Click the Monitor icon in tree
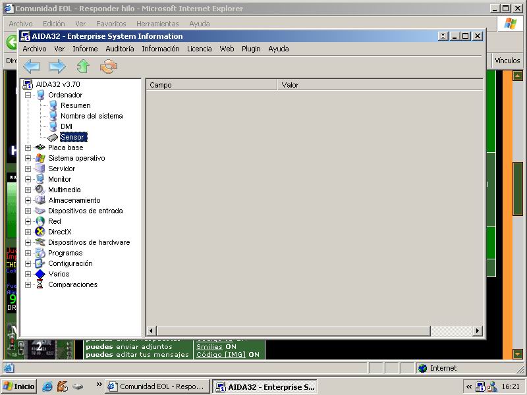 [40, 179]
